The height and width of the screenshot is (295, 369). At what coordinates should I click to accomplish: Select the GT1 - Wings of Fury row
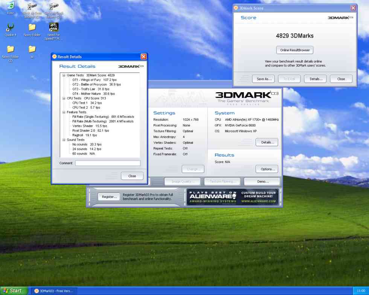95,80
